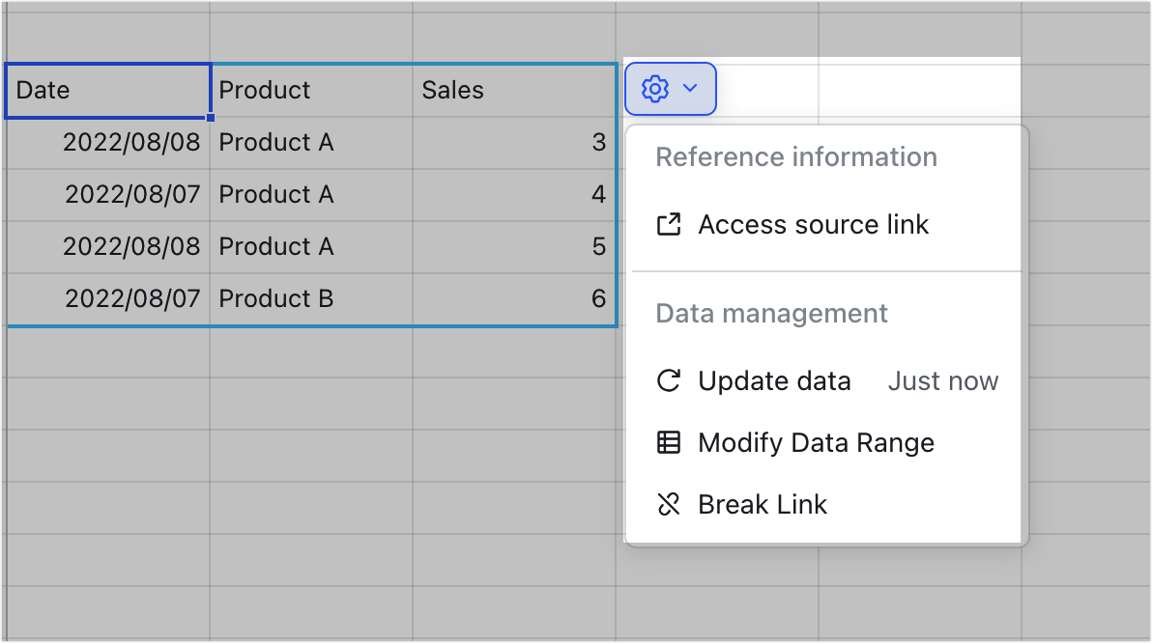
Task: Choose Break Link to unlink the data
Action: pyautogui.click(x=763, y=504)
